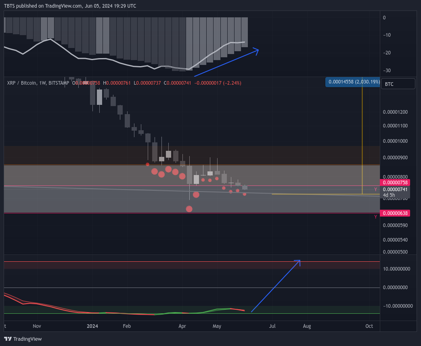Click the TradingView logo at bottom left
421x346 pixels.
point(23,339)
